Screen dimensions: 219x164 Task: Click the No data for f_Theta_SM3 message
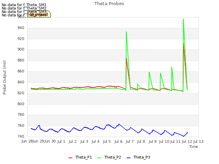24,12
